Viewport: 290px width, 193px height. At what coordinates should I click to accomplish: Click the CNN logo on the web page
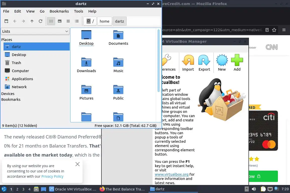[x=272, y=47]
